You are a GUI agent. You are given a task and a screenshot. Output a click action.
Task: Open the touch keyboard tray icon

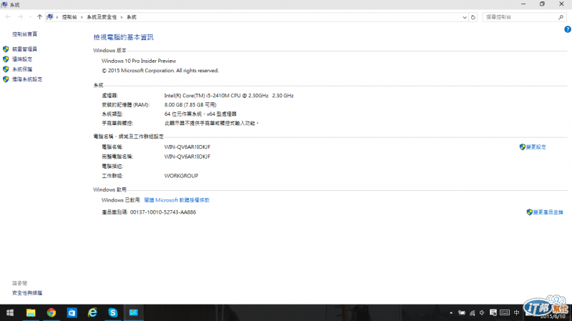(505, 313)
